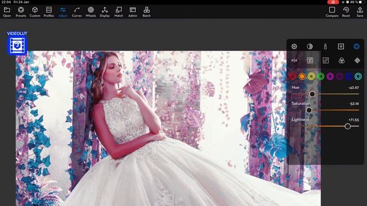Open the Presets panel
The width and height of the screenshot is (367, 206).
(21, 12)
